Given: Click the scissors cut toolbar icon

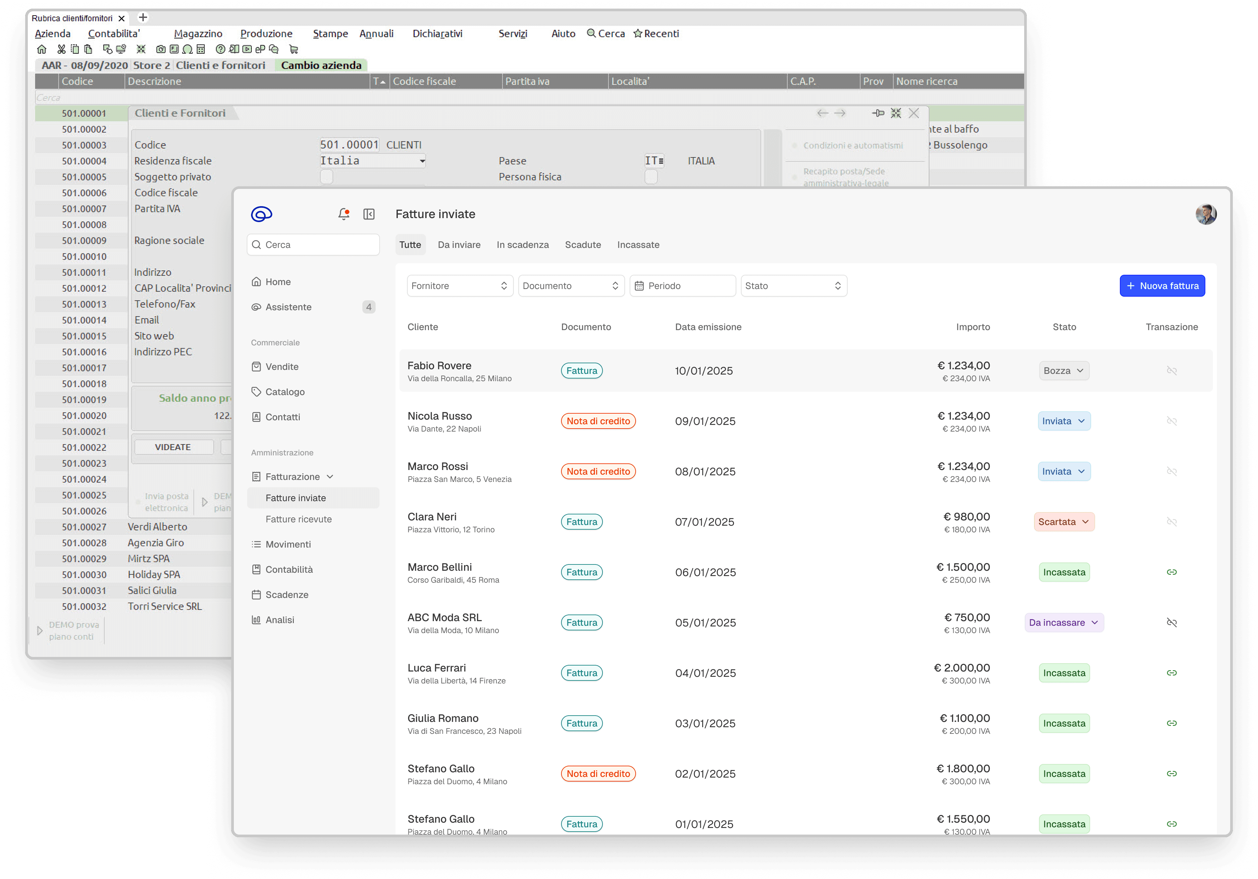Looking at the screenshot, I should coord(61,49).
